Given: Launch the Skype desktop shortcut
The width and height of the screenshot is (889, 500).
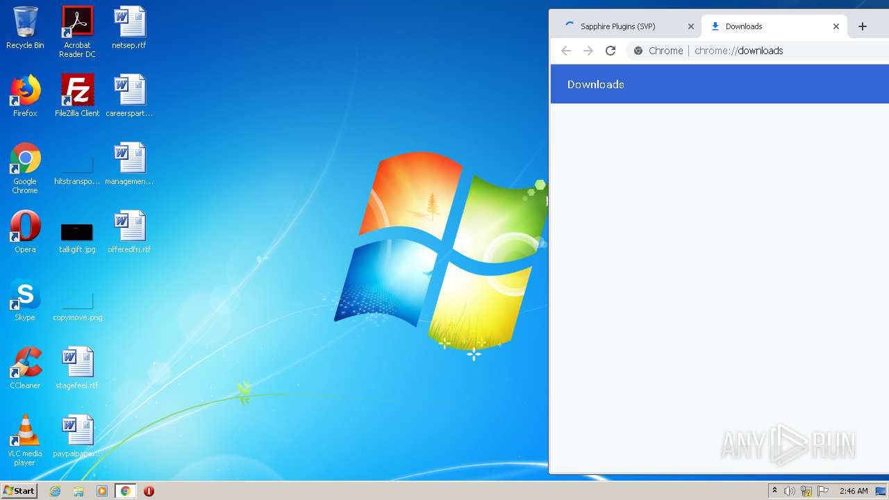Looking at the screenshot, I should coord(25,301).
